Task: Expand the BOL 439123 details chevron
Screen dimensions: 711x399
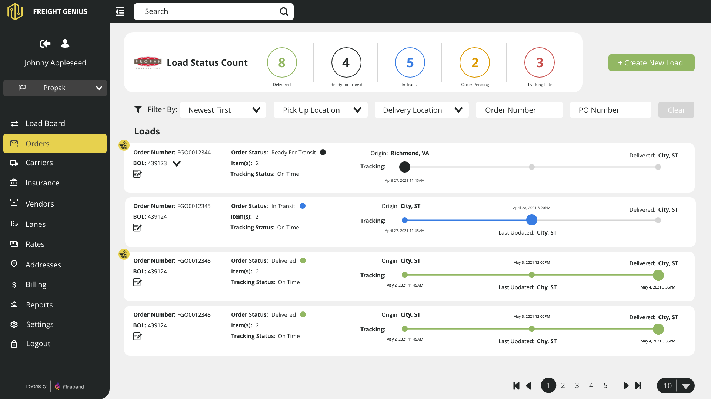Action: (x=177, y=163)
